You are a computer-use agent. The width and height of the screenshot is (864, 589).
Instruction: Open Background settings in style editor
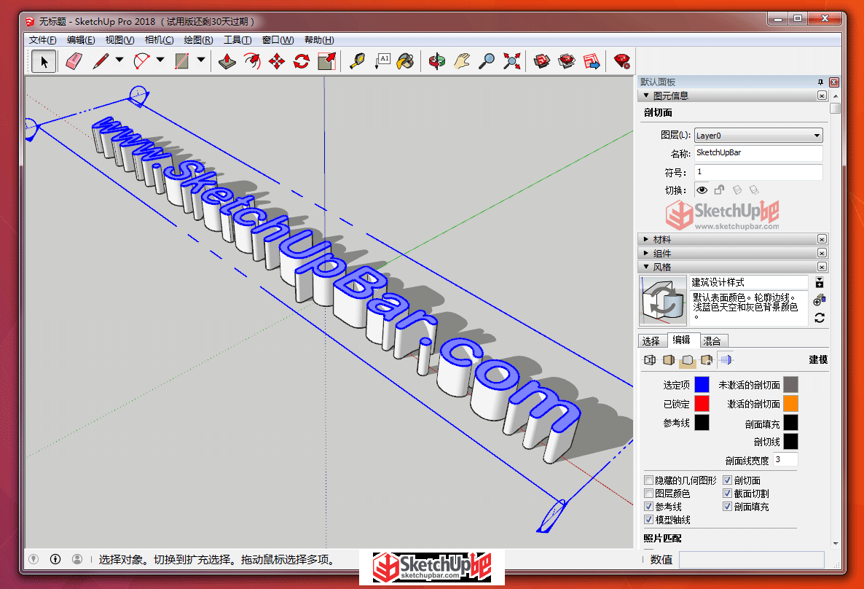[x=687, y=360]
